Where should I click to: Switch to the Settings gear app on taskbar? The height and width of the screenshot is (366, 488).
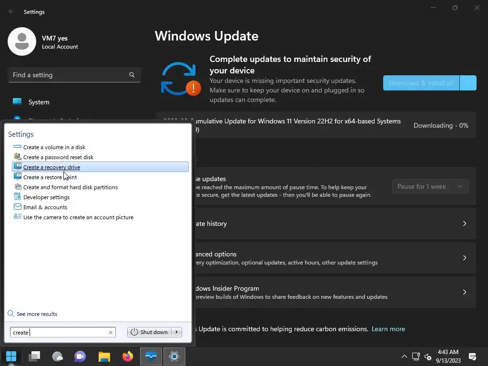click(174, 356)
